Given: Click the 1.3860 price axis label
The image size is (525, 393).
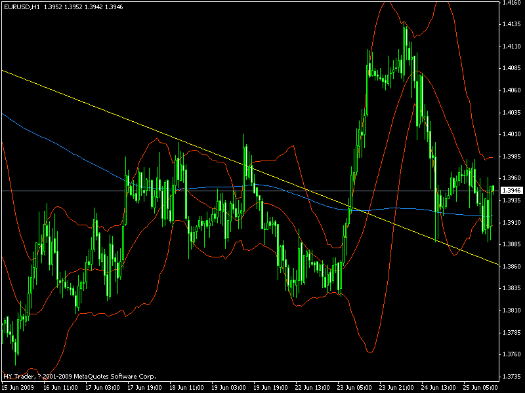Looking at the screenshot, I should 512,267.
